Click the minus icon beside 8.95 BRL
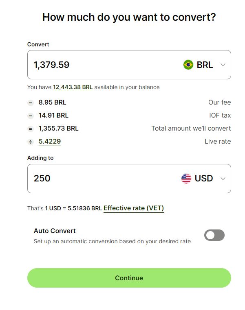 [x=30, y=103]
